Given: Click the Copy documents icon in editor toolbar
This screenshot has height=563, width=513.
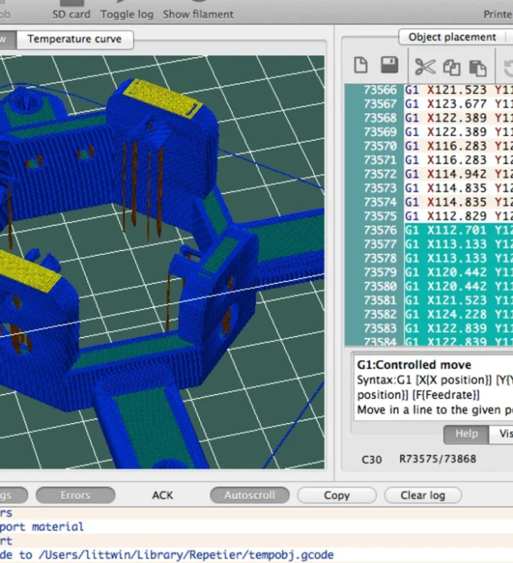Looking at the screenshot, I should [x=452, y=68].
